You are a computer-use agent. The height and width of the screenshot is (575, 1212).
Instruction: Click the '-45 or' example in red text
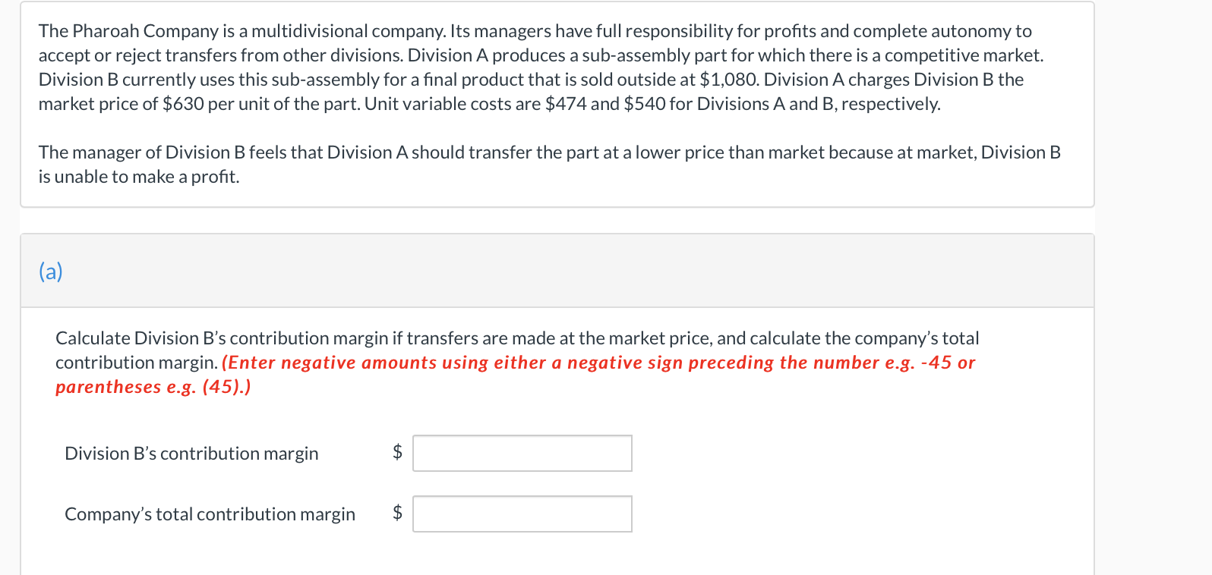pos(948,363)
